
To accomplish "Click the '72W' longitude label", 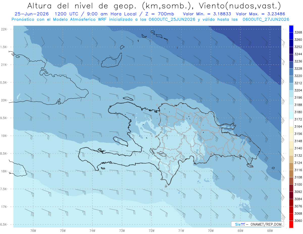I will pyautogui.click(x=152, y=230).
